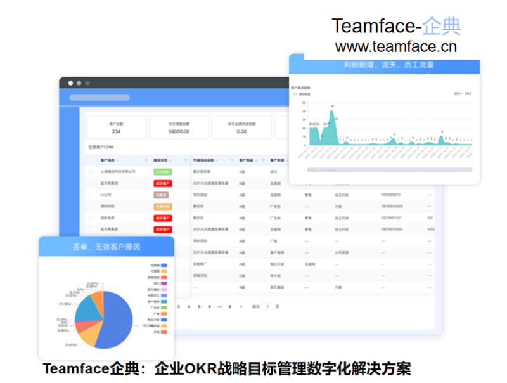Toggle the teal line-chart legend marker
This screenshot has height=383, width=507.
tap(295, 94)
